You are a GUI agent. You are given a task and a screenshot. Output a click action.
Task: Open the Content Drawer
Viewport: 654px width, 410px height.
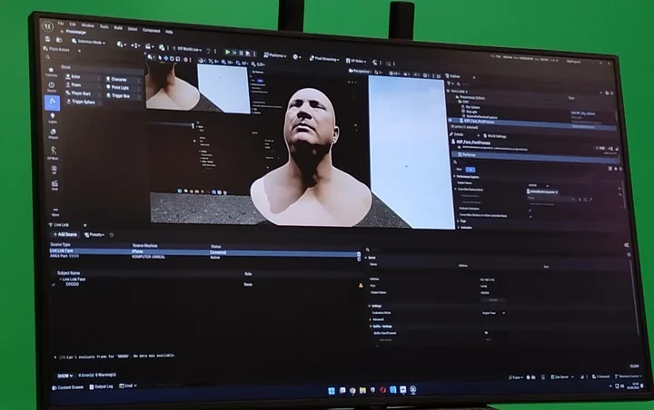[x=68, y=387]
